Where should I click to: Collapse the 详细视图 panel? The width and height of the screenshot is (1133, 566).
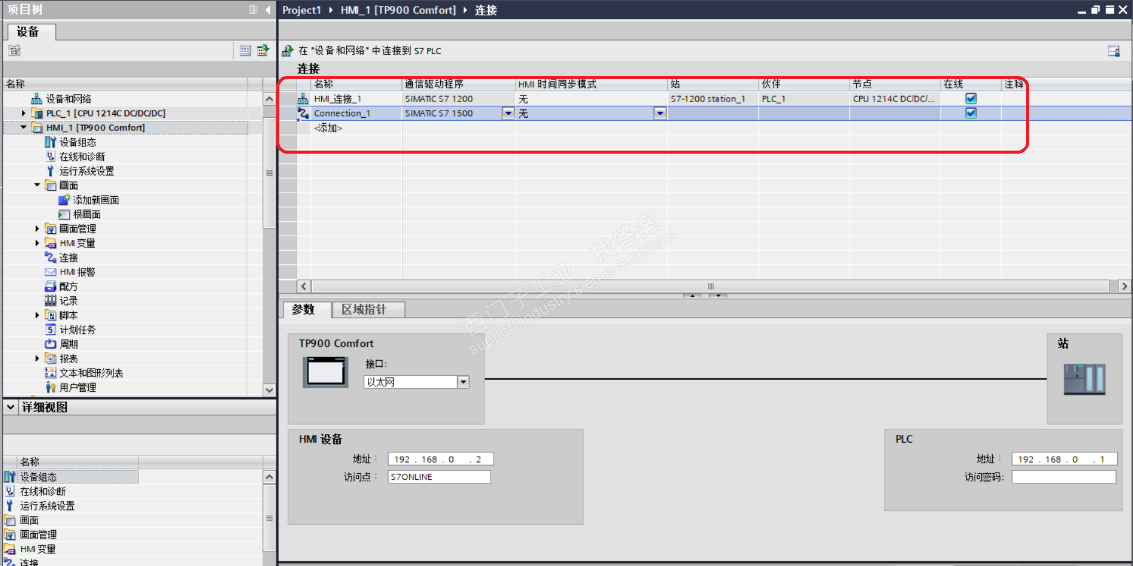[x=11, y=407]
